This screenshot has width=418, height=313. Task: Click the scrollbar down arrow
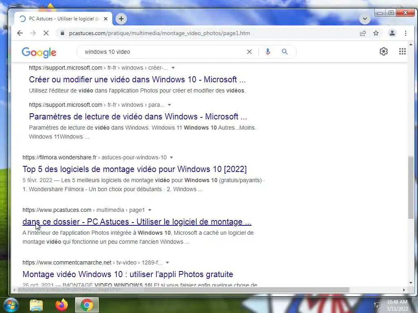tap(411, 283)
